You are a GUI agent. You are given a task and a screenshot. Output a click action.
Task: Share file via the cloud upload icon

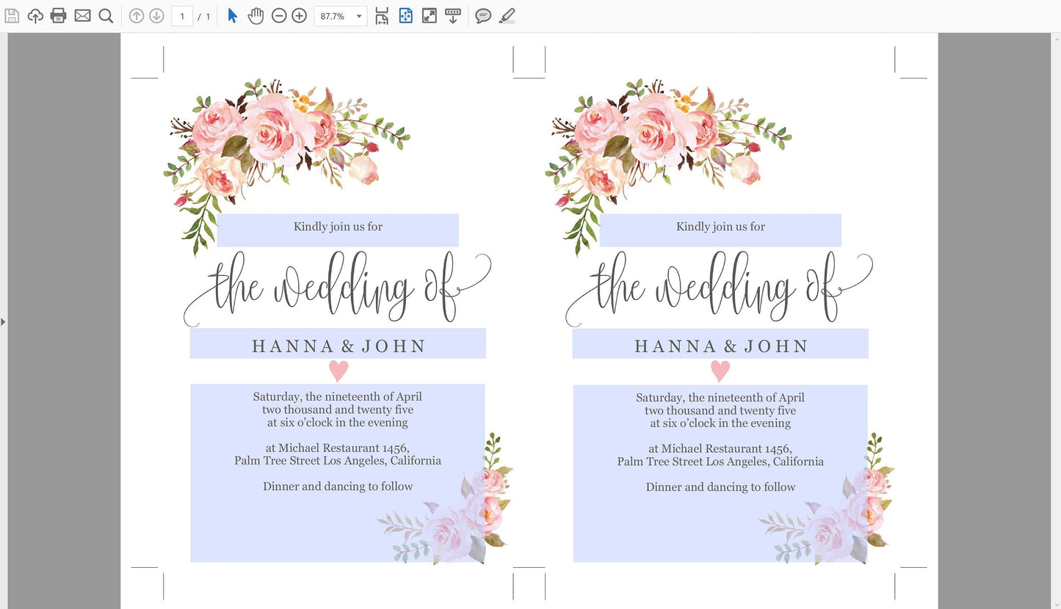point(35,15)
